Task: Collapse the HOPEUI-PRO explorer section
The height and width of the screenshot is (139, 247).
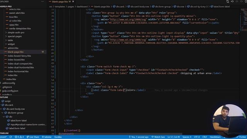Action: pos(23,7)
